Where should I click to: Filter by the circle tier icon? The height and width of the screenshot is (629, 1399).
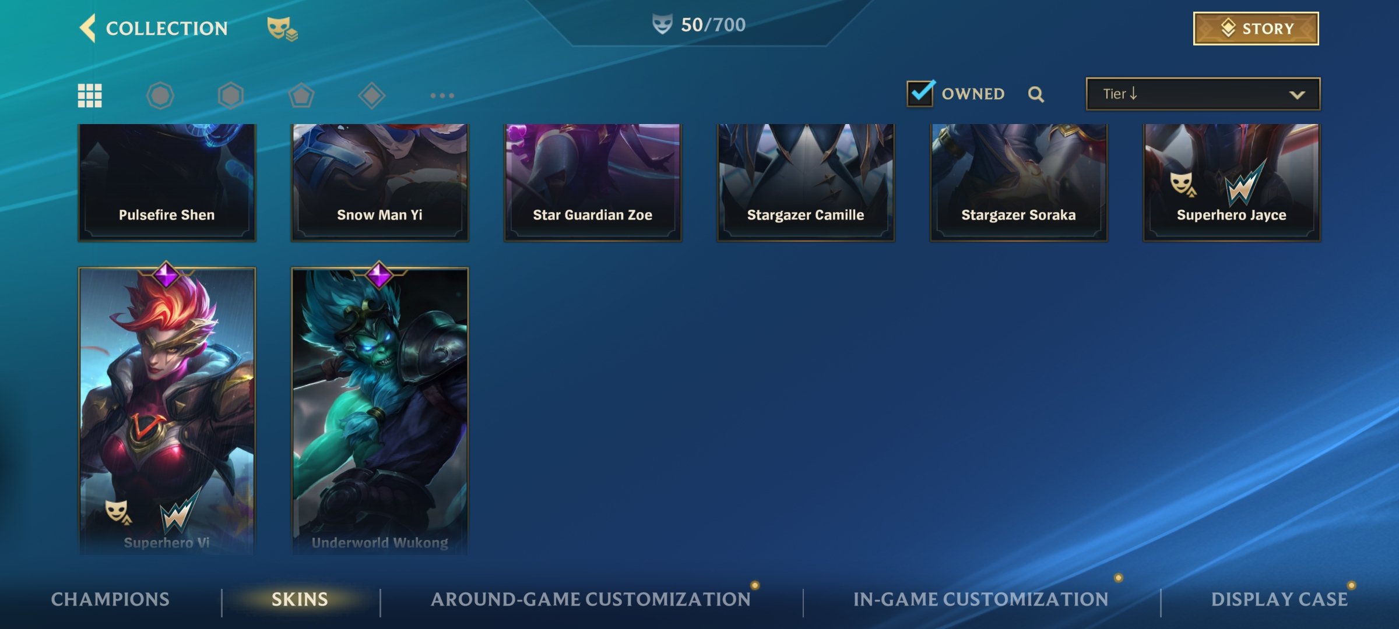pos(160,96)
